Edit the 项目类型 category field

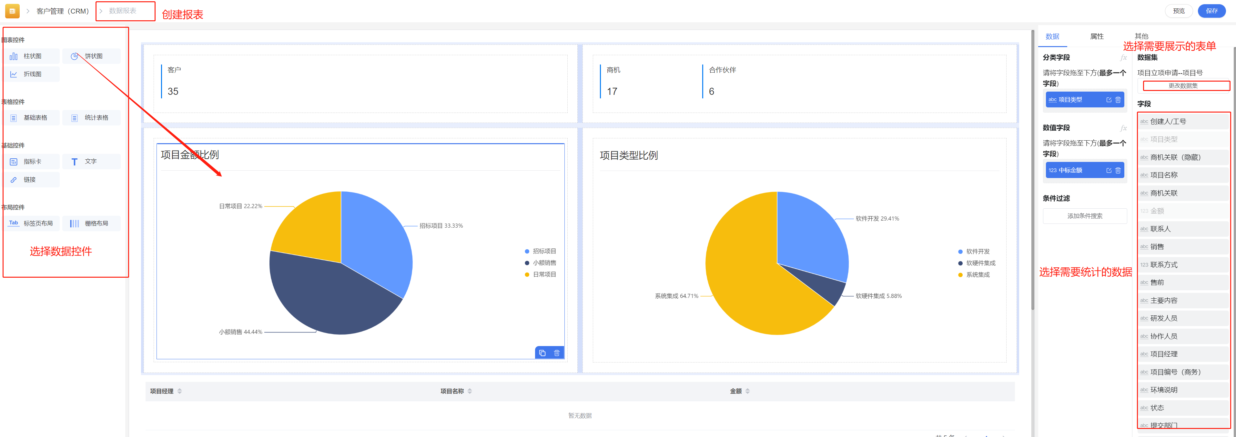point(1109,100)
